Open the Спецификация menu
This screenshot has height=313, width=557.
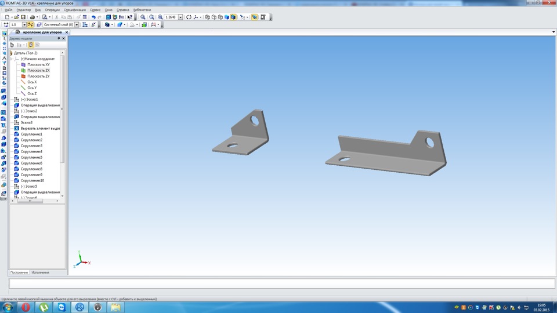pyautogui.click(x=75, y=10)
